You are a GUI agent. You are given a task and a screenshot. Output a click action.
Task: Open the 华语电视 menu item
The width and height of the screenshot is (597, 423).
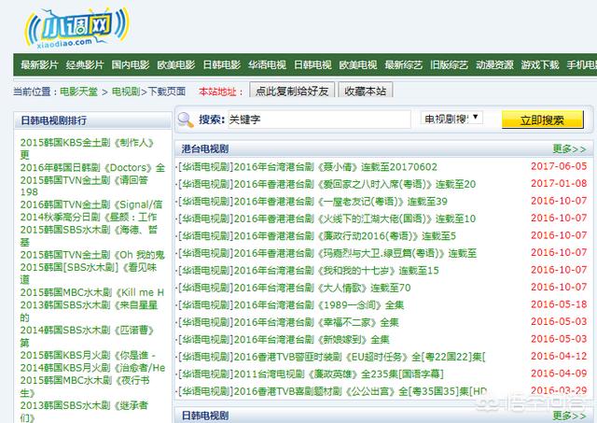[x=267, y=64]
